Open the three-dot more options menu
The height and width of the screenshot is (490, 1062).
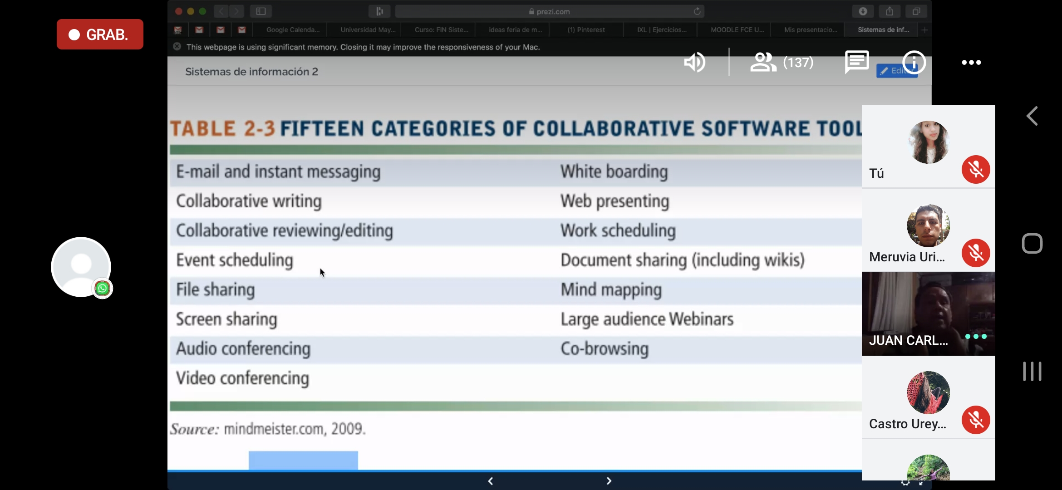coord(971,62)
